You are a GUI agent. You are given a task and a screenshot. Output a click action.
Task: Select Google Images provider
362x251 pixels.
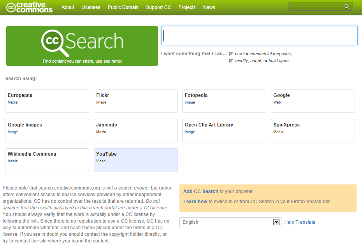click(47, 130)
